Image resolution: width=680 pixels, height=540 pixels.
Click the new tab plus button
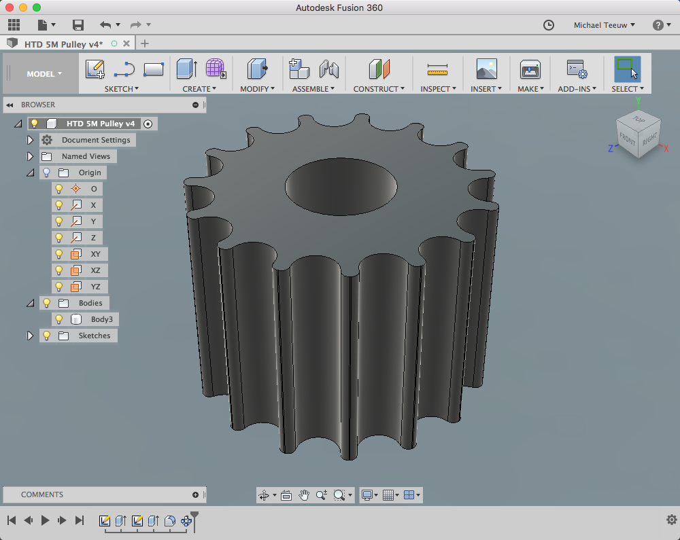coord(144,43)
